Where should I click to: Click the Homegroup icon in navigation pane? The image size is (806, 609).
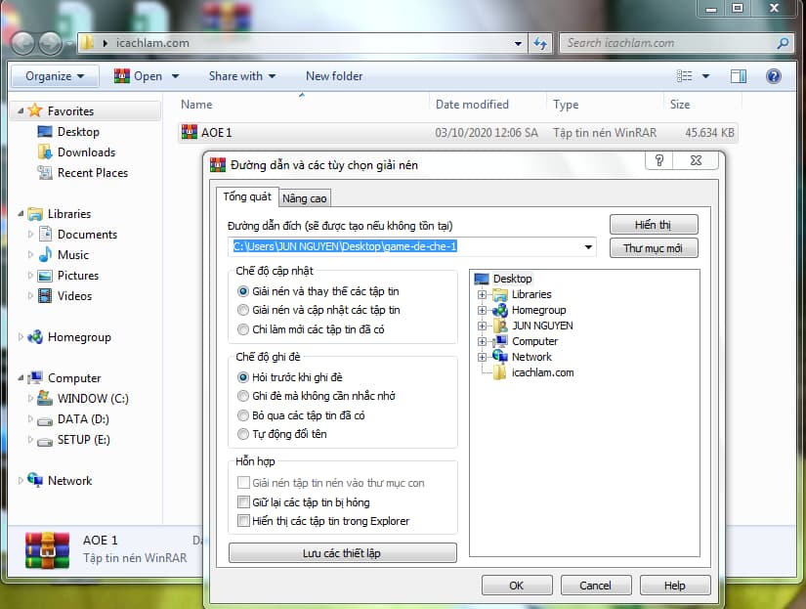point(35,337)
